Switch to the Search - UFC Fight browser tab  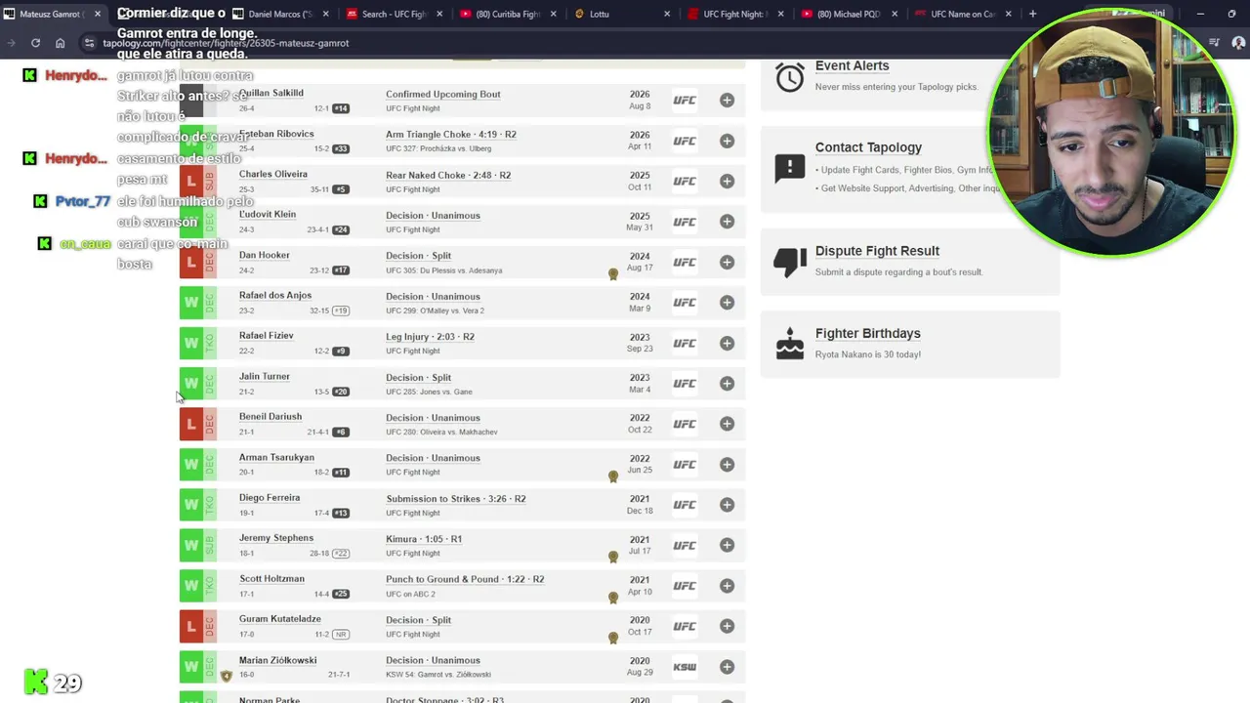pyautogui.click(x=394, y=14)
